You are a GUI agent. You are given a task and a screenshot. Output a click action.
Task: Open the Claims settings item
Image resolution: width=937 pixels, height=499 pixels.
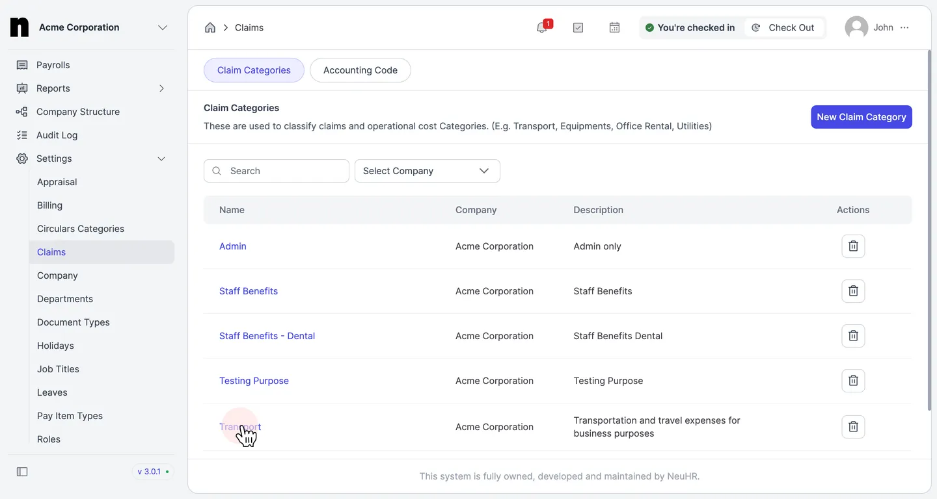(x=102, y=252)
